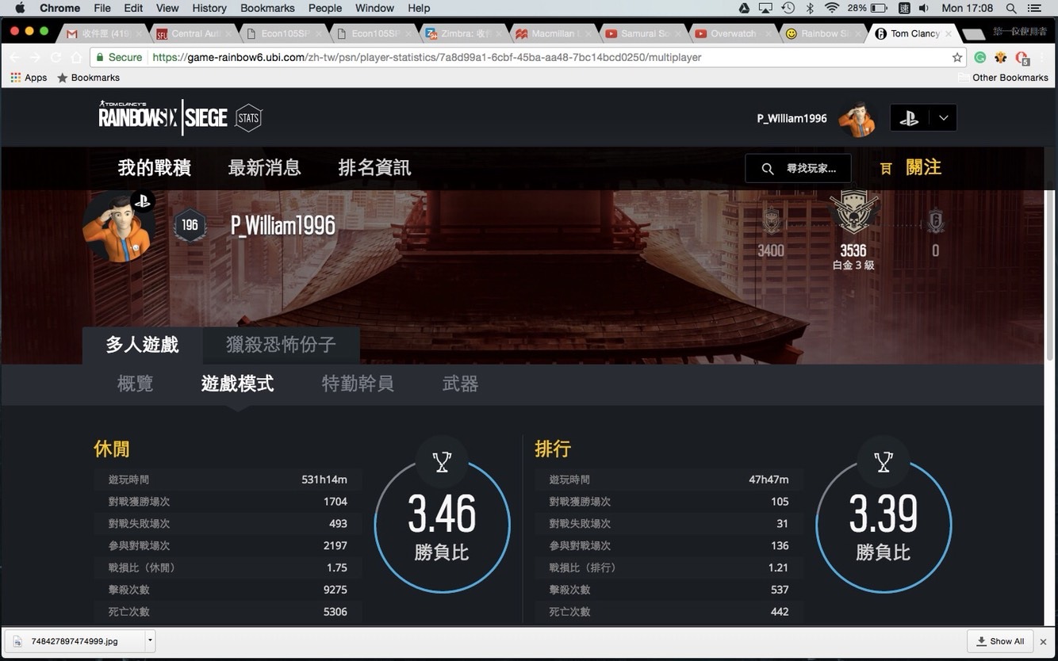This screenshot has height=661, width=1058.
Task: Open Other Bookmarks folder
Action: [x=1003, y=78]
